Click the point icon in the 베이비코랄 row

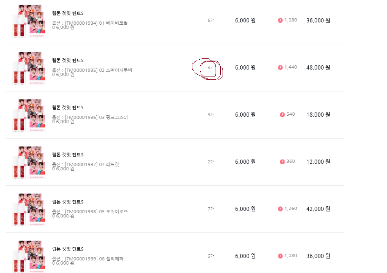[280, 20]
